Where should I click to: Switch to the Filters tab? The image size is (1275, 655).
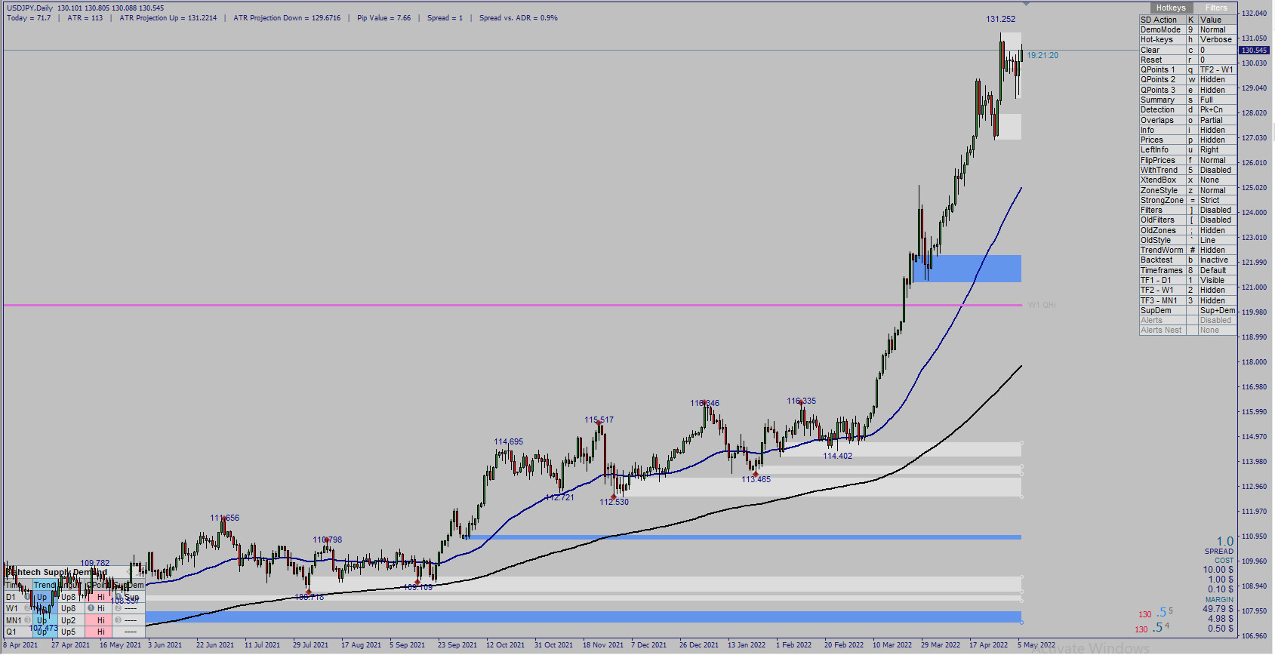pyautogui.click(x=1216, y=8)
